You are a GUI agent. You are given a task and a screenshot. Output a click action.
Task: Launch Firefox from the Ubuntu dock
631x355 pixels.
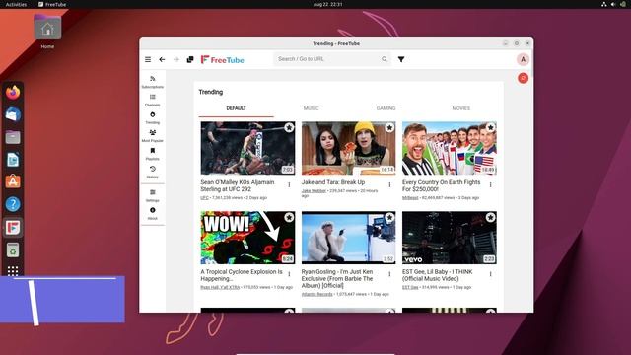13,92
